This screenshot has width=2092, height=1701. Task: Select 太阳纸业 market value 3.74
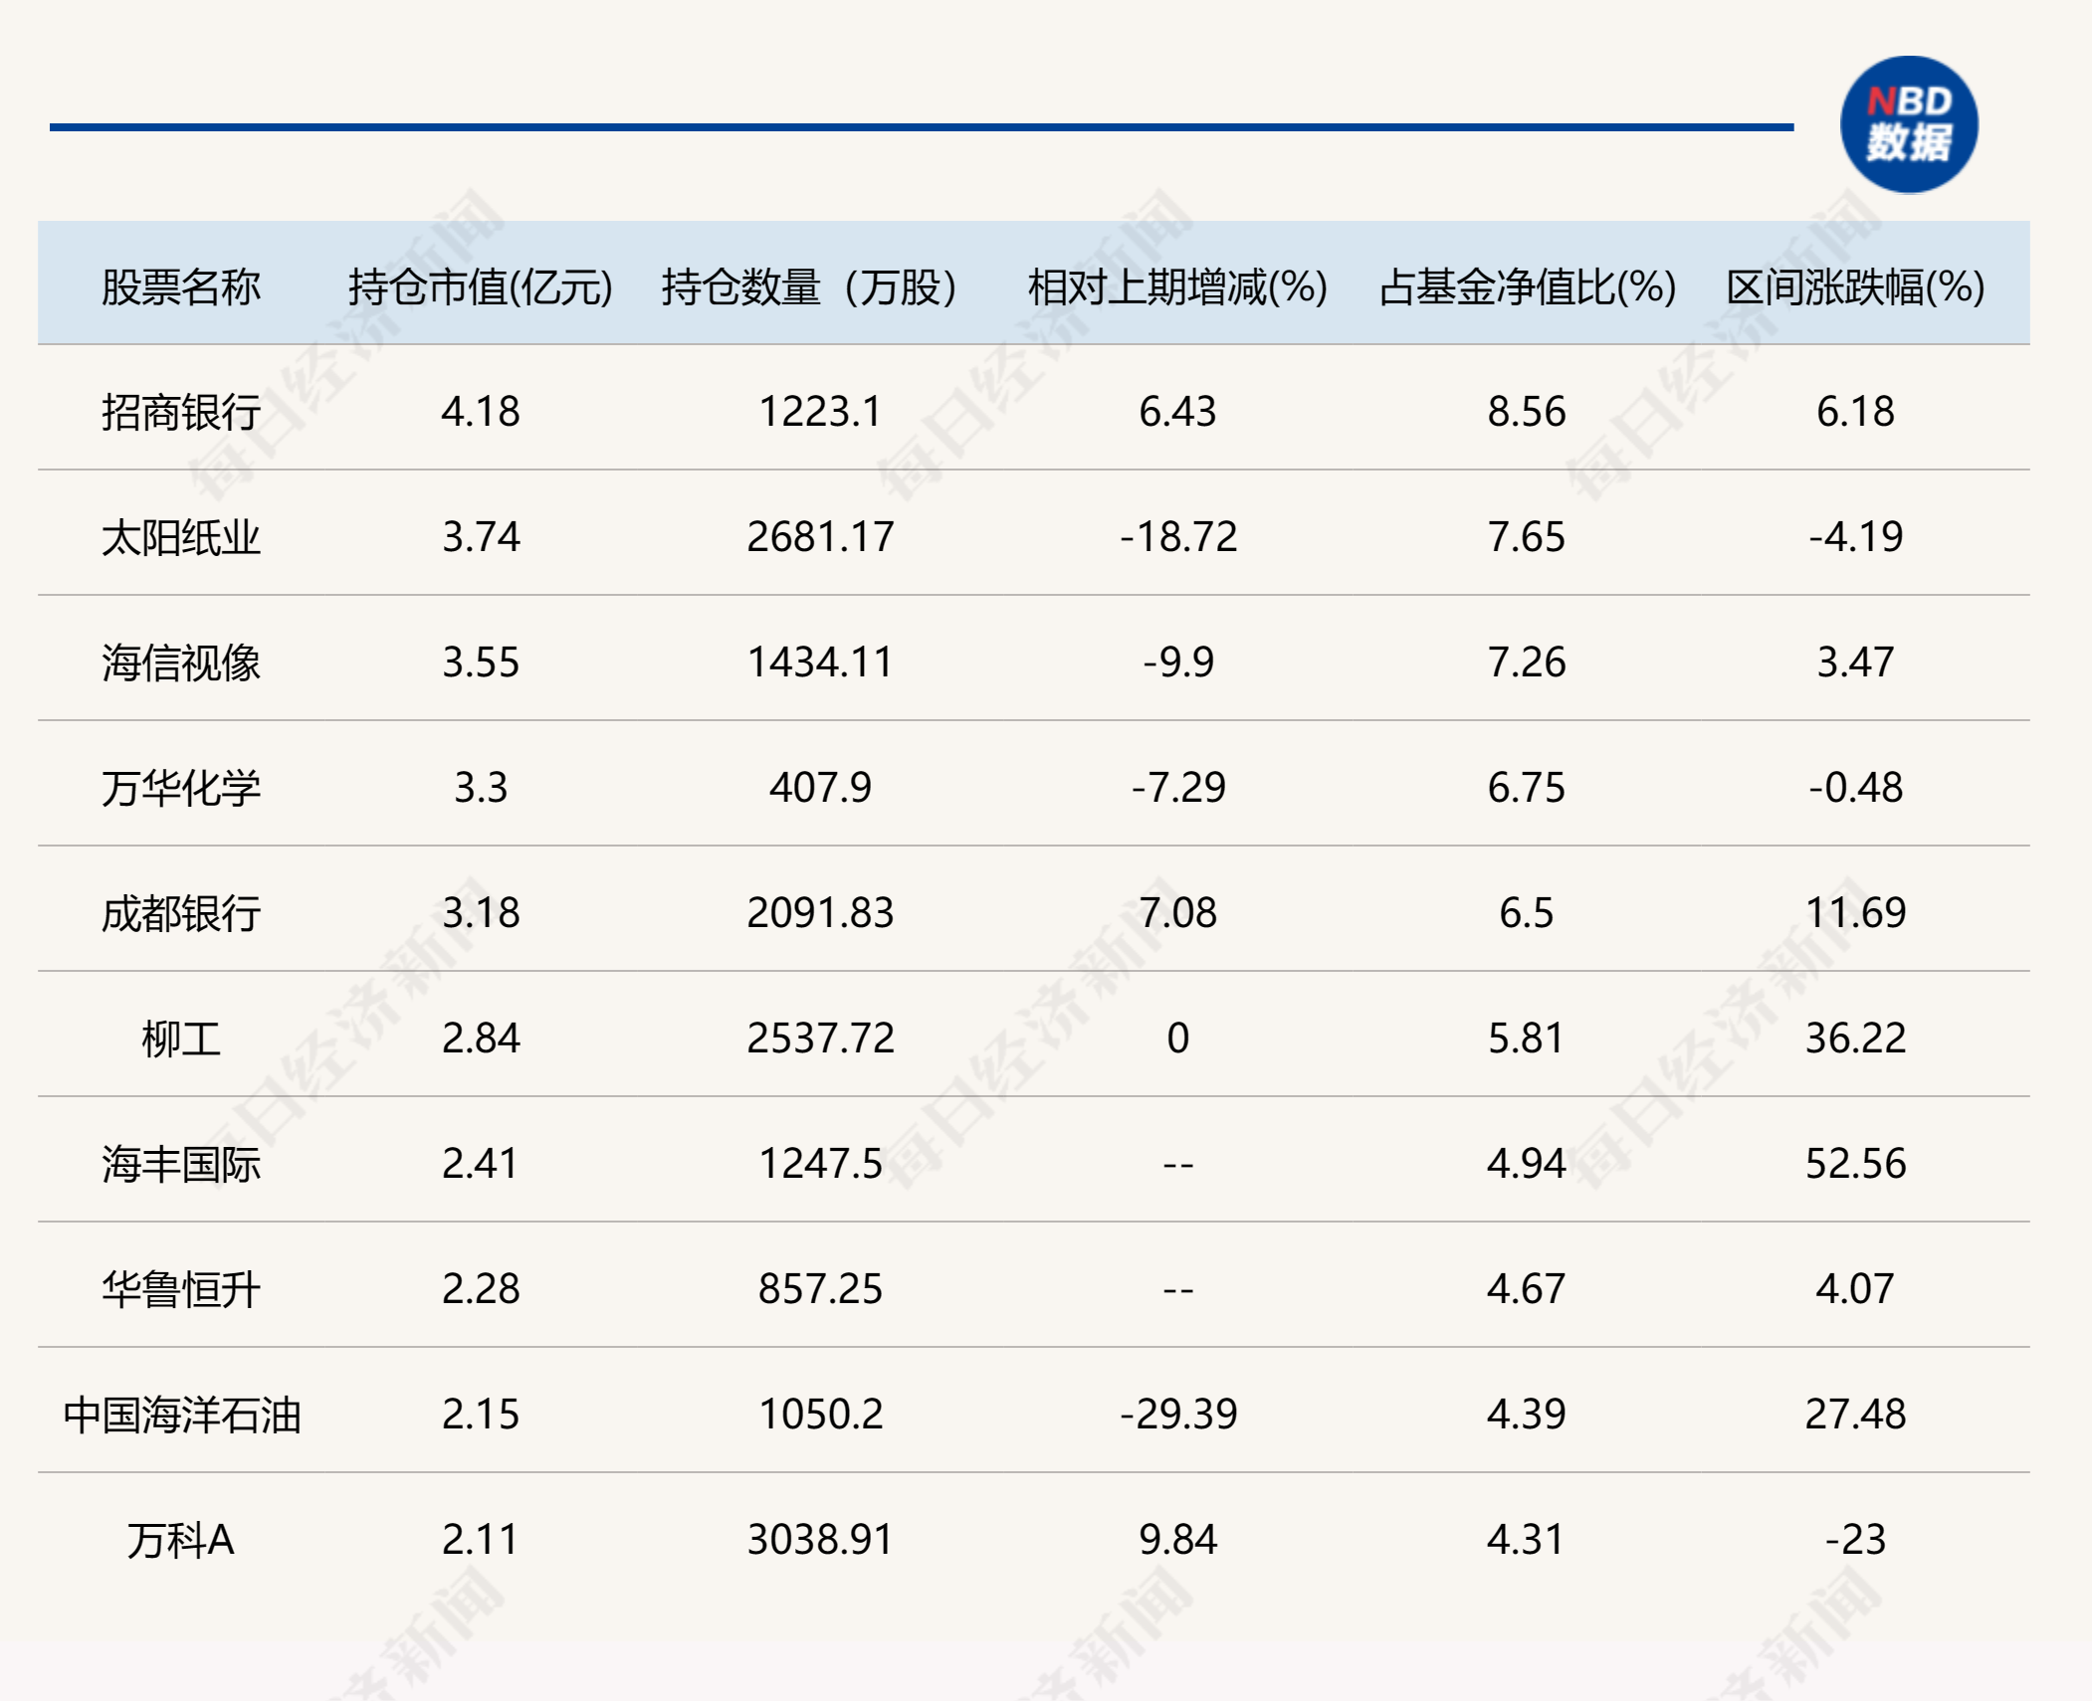tap(481, 537)
